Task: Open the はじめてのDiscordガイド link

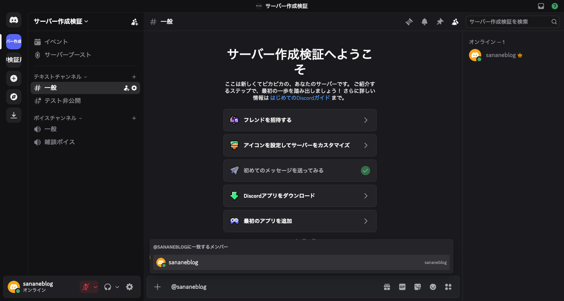Action: point(300,98)
